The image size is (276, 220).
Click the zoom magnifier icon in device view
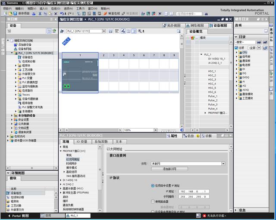pos(140,31)
